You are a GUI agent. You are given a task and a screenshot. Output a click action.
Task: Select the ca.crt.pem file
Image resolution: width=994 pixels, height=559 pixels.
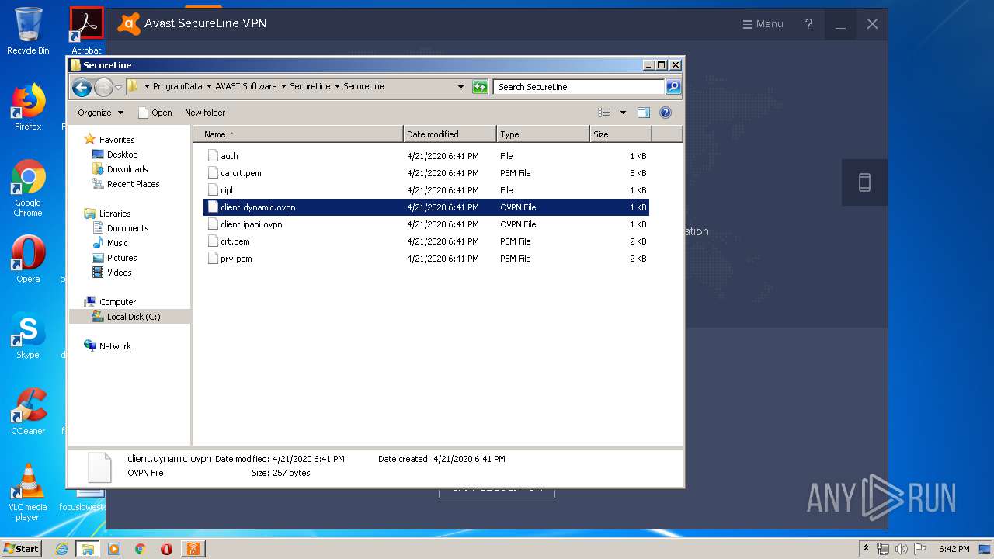426,173
